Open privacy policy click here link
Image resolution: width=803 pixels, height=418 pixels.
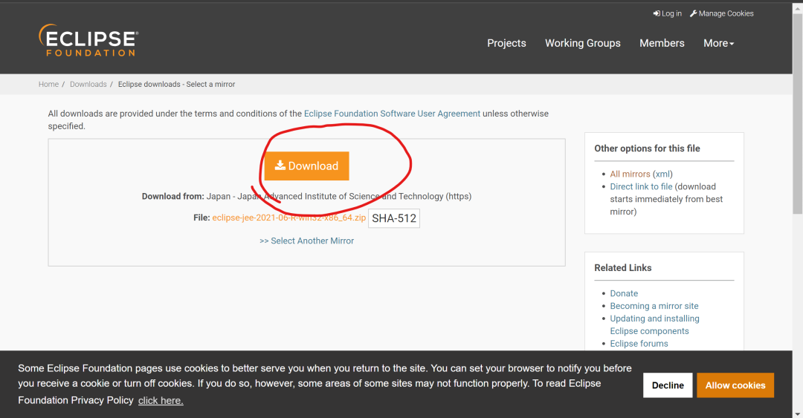coord(161,401)
